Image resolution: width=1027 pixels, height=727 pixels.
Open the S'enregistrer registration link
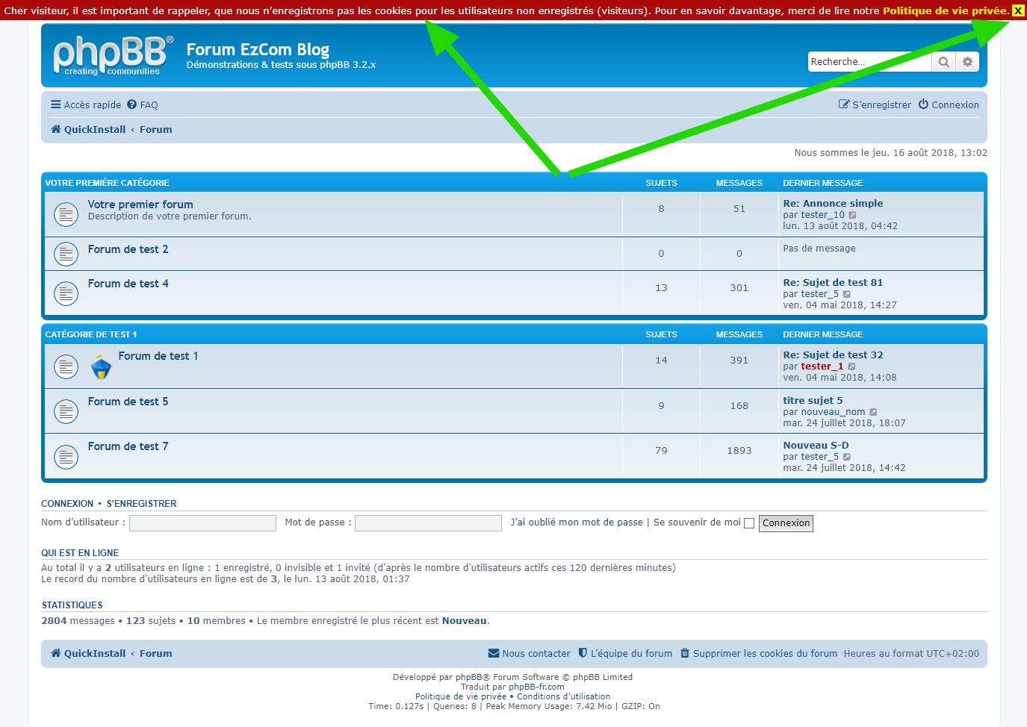(875, 105)
